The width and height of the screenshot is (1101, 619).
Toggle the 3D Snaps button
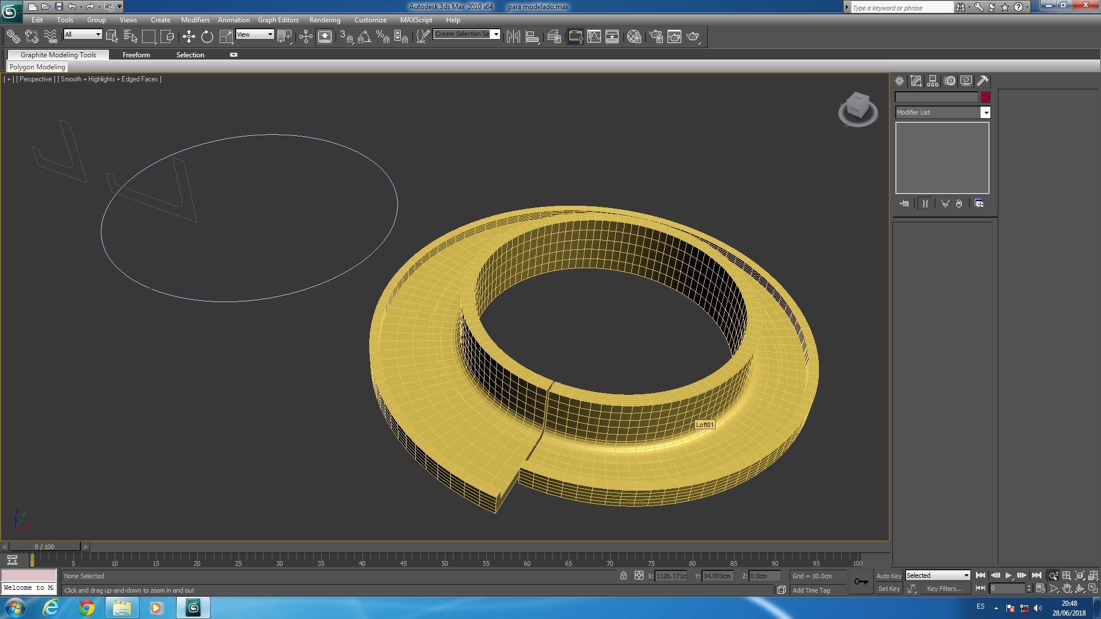[346, 37]
